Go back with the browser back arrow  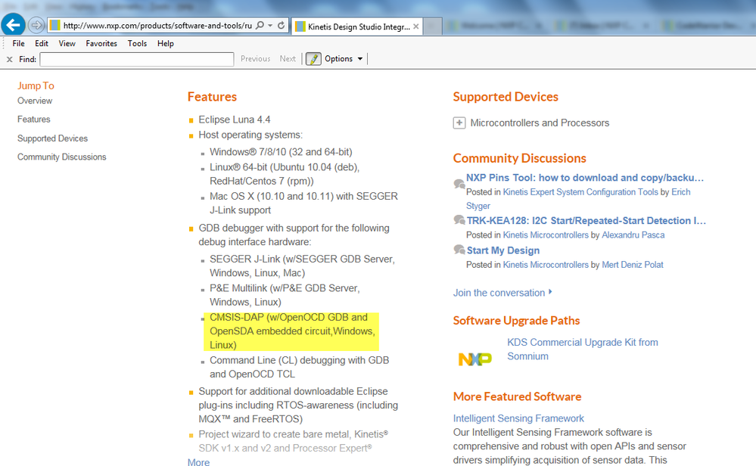click(x=14, y=24)
